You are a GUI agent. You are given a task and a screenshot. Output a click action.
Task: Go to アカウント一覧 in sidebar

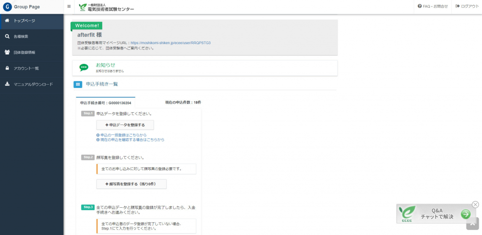[26, 69]
